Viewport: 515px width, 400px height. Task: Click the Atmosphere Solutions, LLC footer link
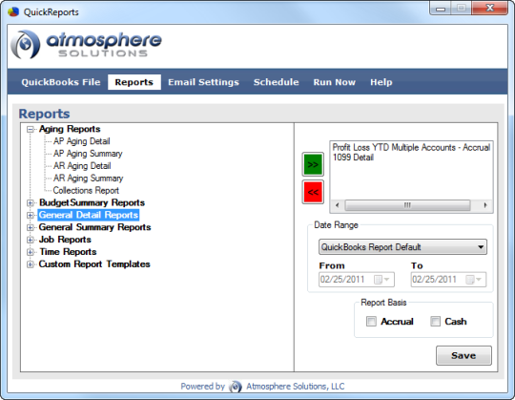click(296, 387)
